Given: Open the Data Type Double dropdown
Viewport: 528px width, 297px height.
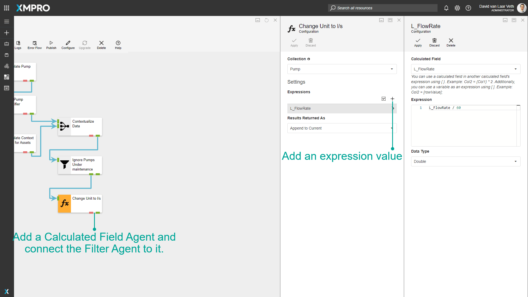Looking at the screenshot, I should point(466,161).
